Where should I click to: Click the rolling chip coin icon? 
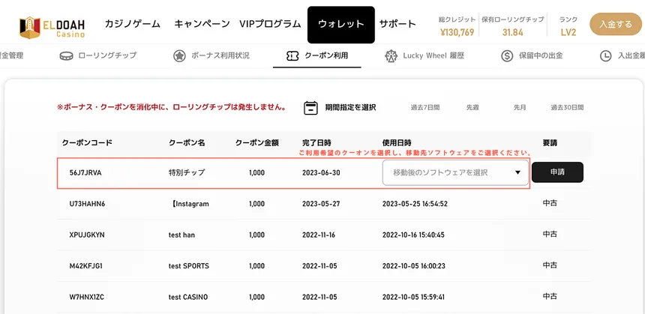pyautogui.click(x=66, y=56)
